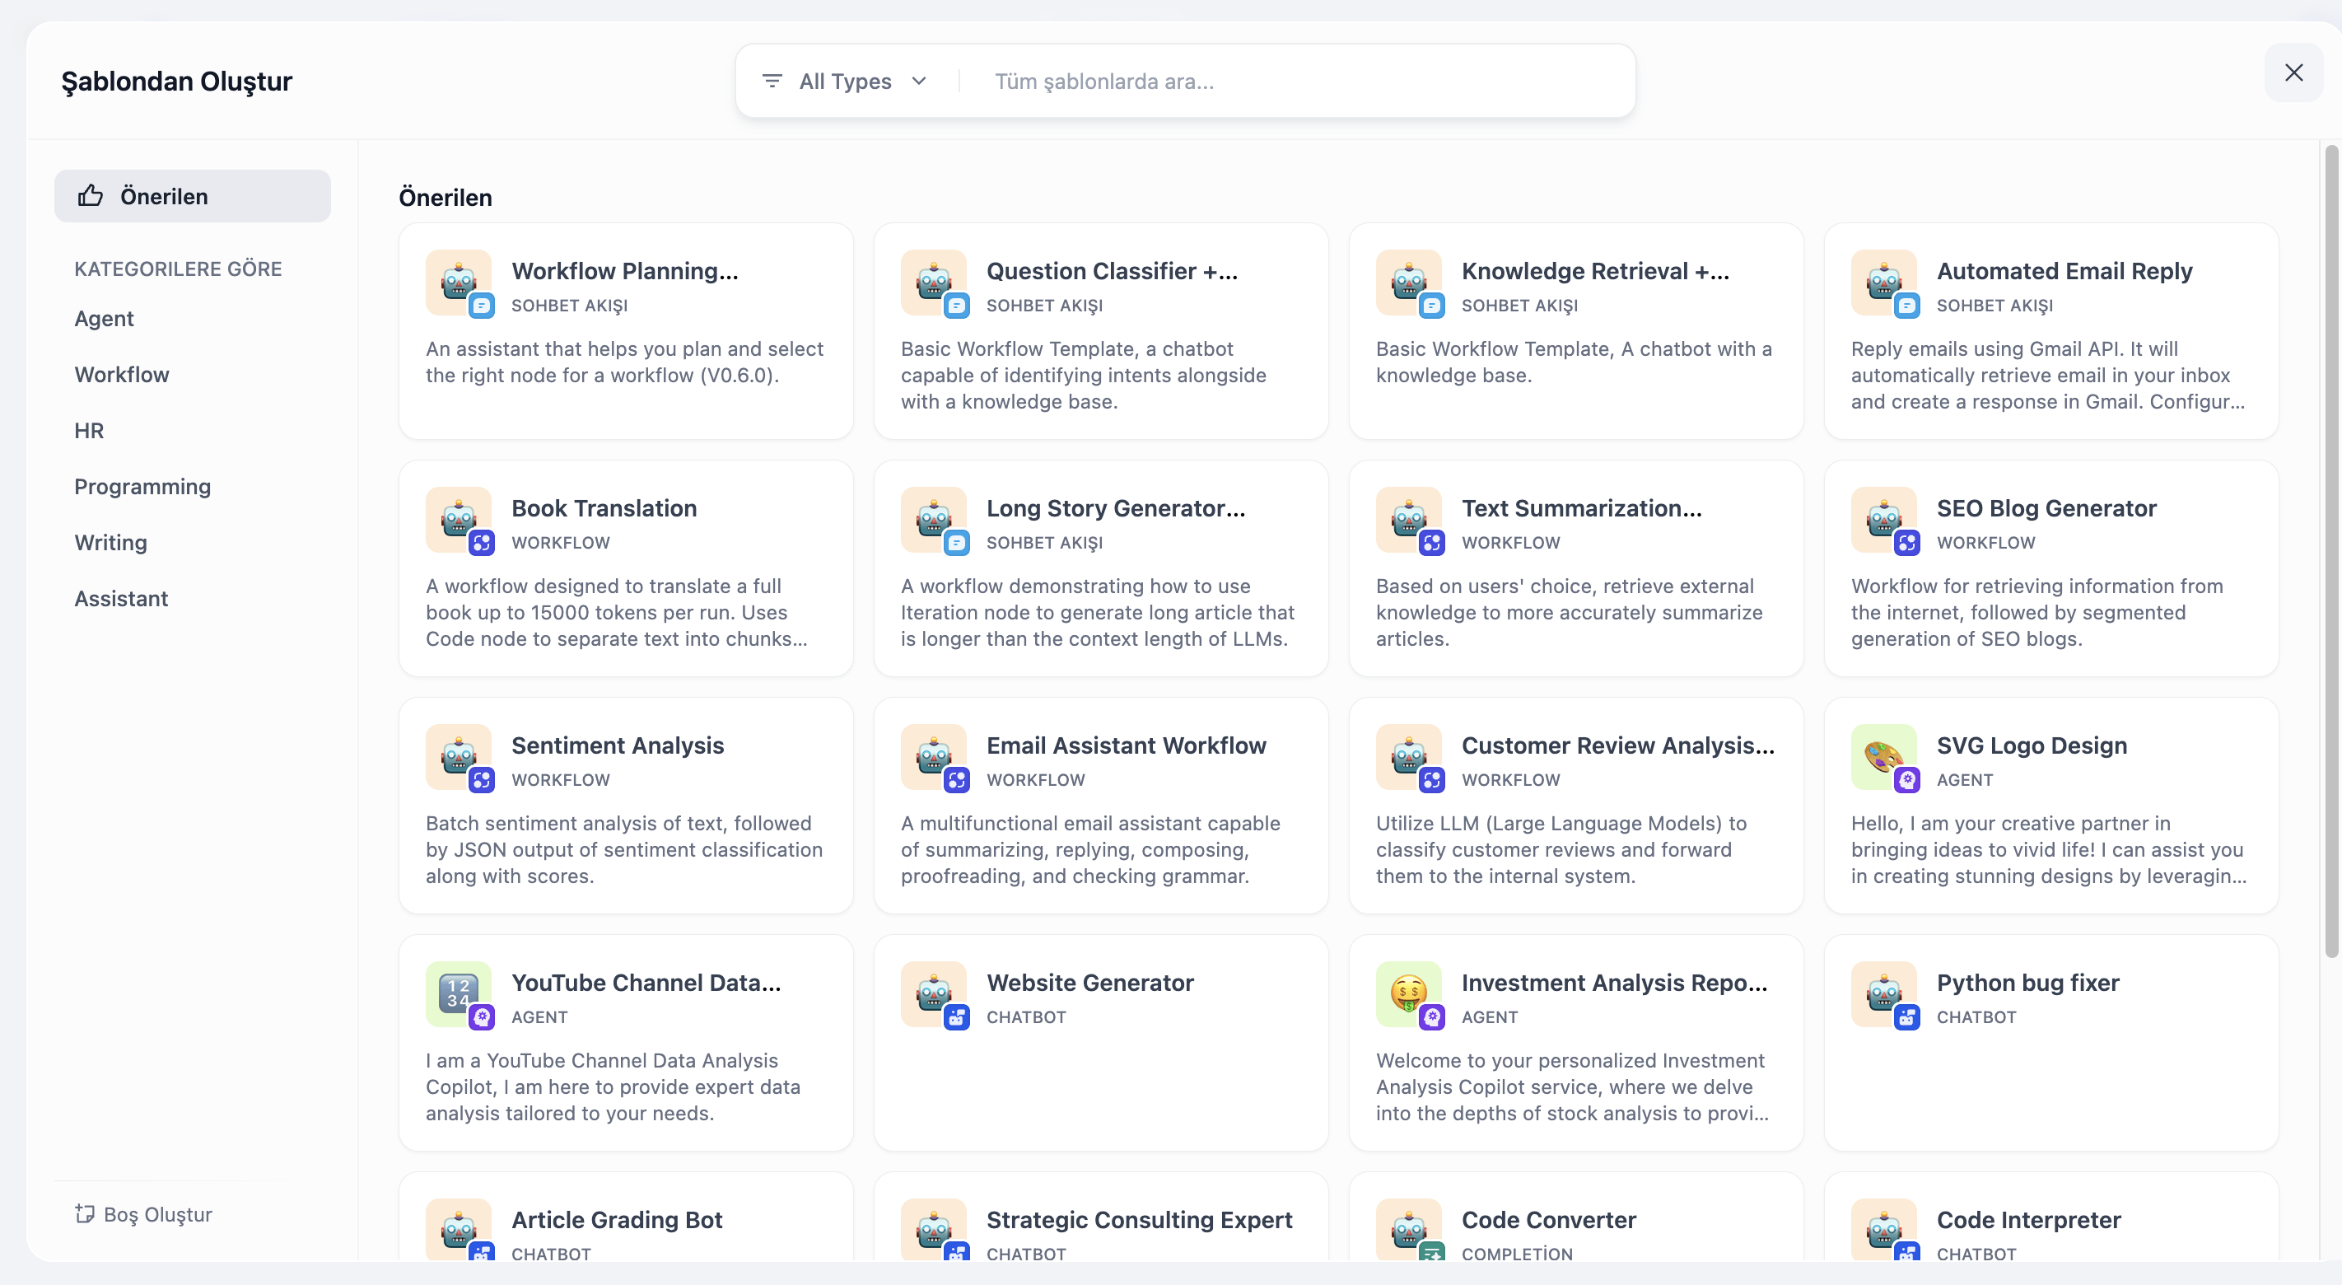Image resolution: width=2342 pixels, height=1285 pixels.
Task: Click the Long Story Generator robot icon
Action: (x=934, y=521)
